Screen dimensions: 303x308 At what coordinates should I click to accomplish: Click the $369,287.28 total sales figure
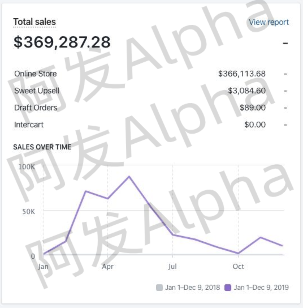coord(62,42)
